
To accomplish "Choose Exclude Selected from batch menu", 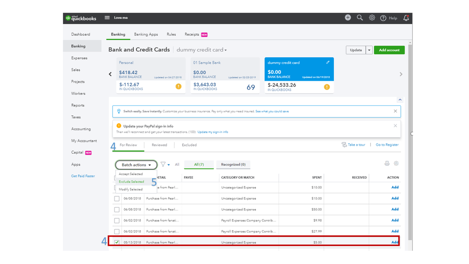I will point(131,182).
